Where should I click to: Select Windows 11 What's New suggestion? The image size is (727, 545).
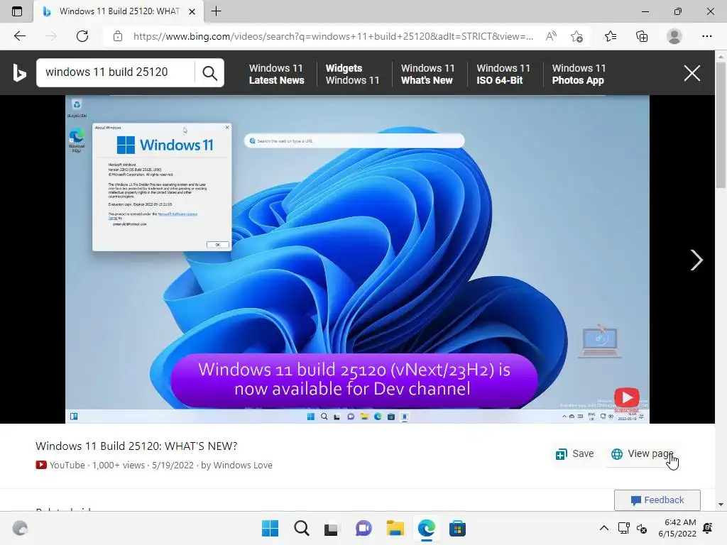click(x=427, y=74)
